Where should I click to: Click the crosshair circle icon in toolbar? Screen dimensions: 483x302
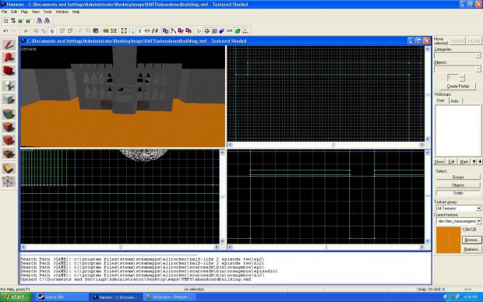206,31
